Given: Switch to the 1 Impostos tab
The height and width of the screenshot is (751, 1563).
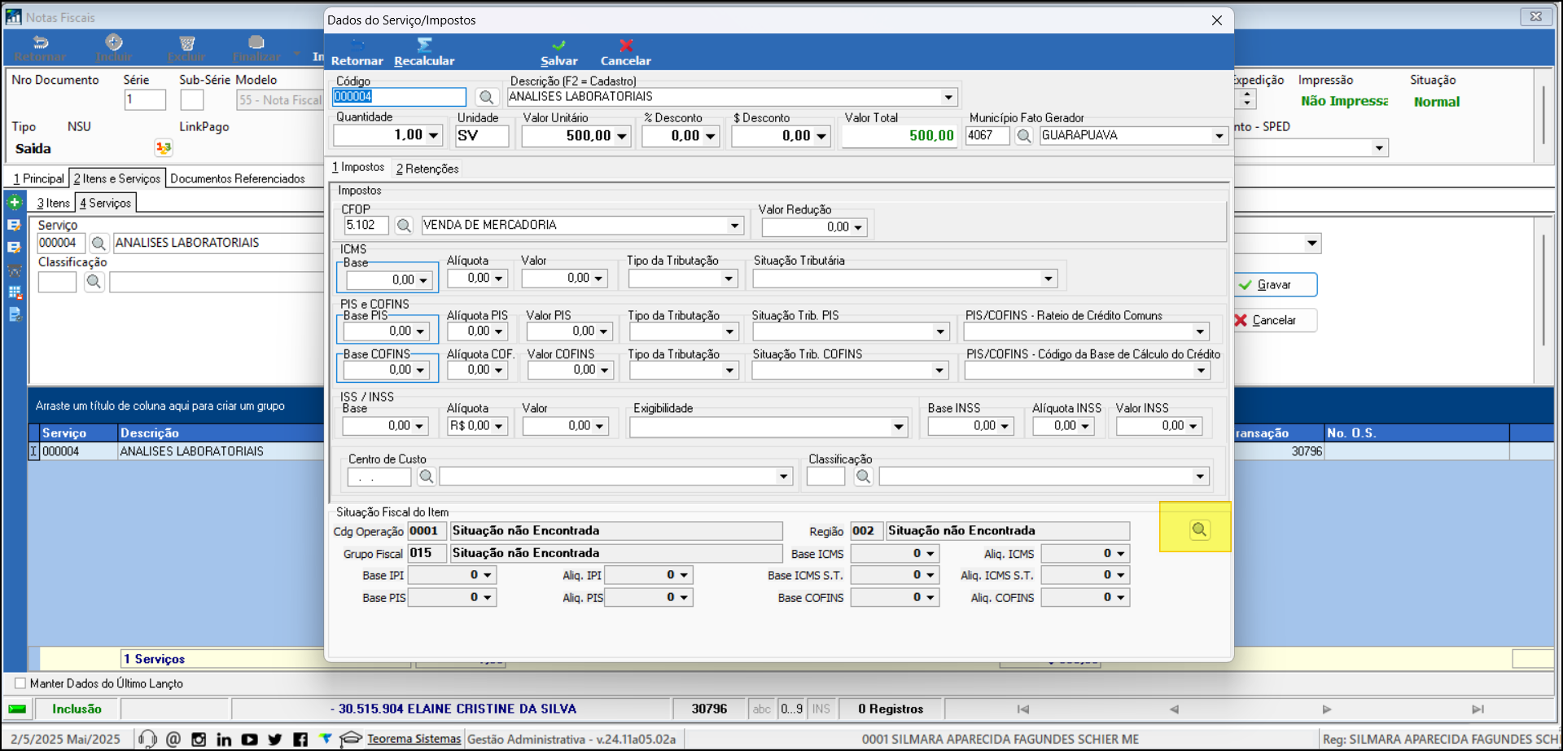Looking at the screenshot, I should 358,167.
